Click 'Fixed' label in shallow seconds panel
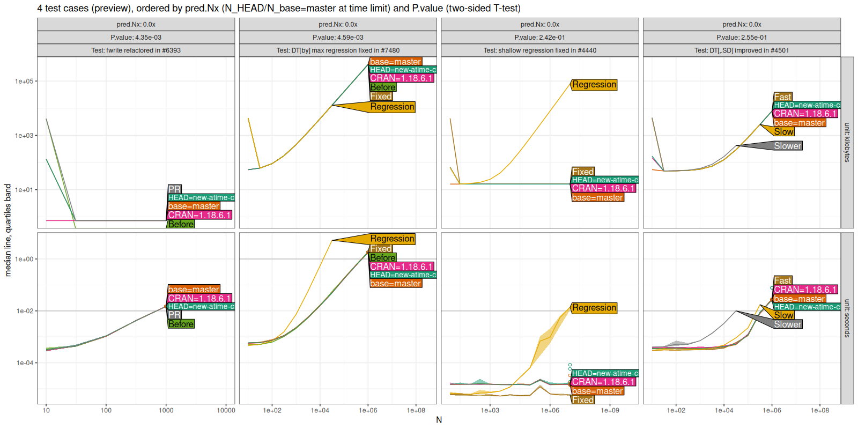 (x=583, y=400)
